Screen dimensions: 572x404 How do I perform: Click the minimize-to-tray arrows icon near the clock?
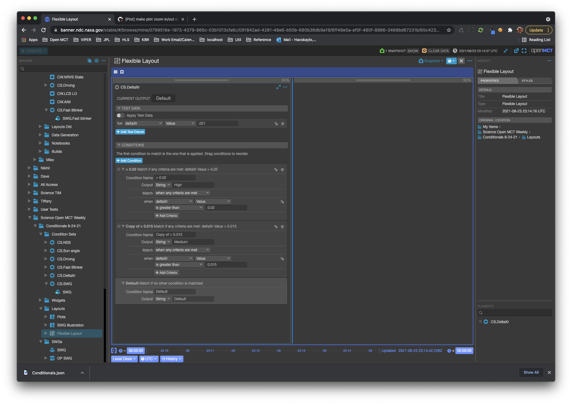[x=506, y=51]
